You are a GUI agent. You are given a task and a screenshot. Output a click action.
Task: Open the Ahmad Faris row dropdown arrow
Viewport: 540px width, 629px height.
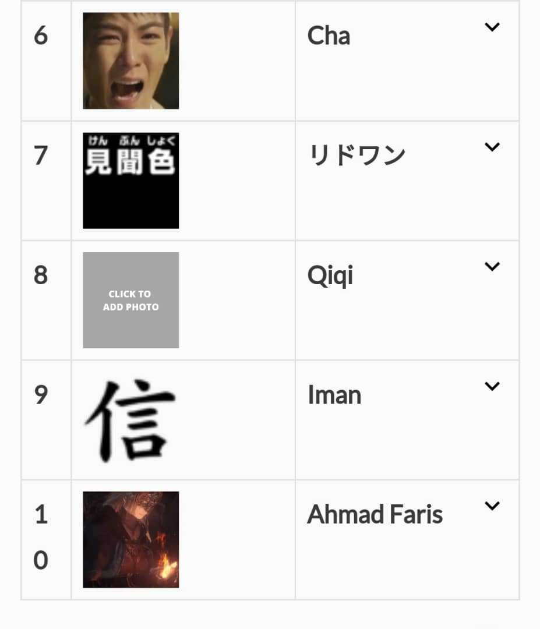pos(492,506)
